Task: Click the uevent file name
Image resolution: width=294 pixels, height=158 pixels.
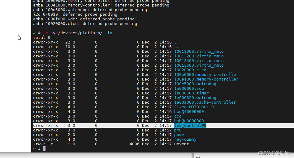Action: (181, 144)
